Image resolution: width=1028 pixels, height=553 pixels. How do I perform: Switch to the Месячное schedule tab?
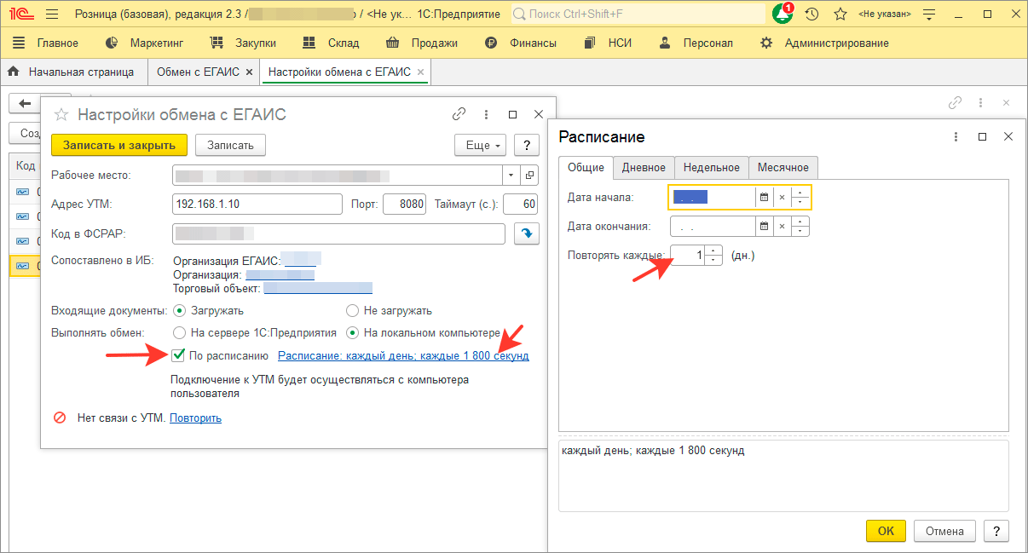click(784, 168)
